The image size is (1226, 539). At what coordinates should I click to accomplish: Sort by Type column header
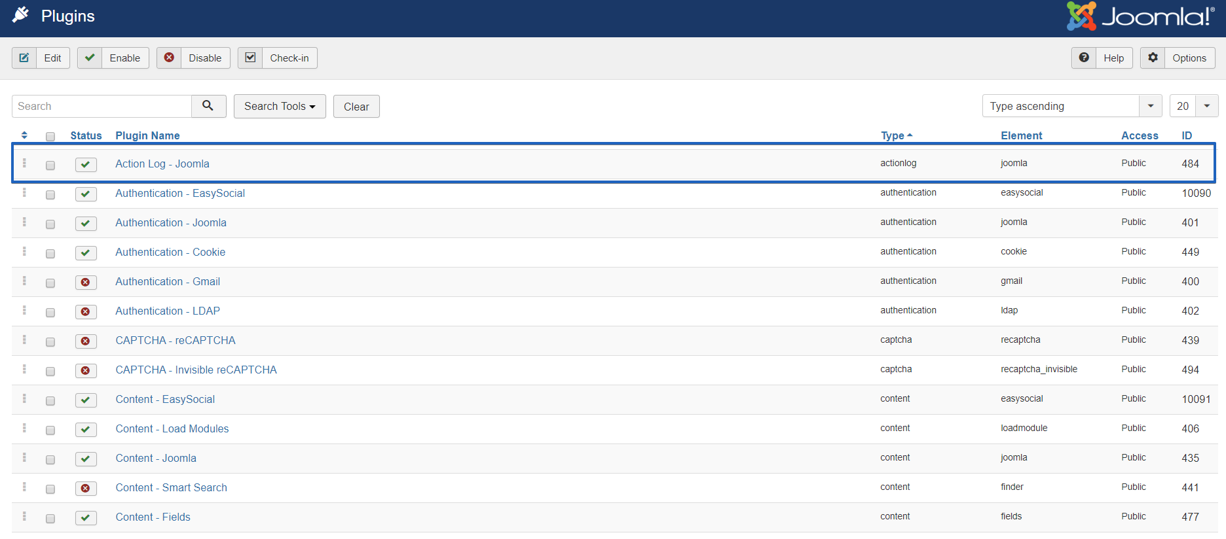click(896, 135)
